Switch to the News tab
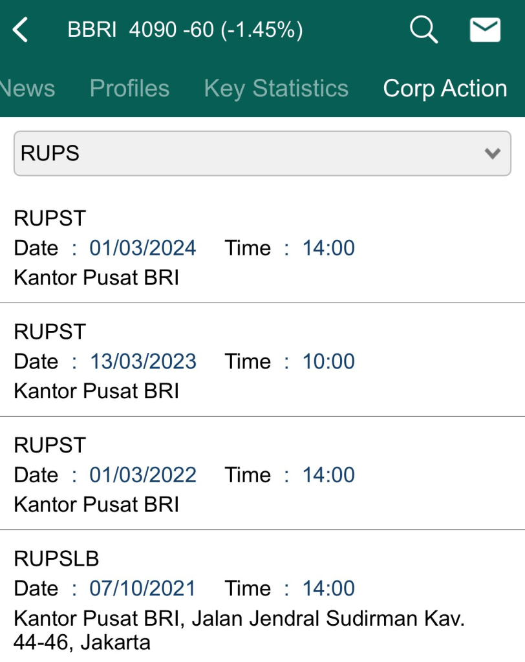 pos(27,89)
